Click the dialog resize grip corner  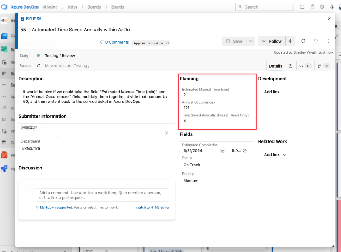click(x=333, y=245)
